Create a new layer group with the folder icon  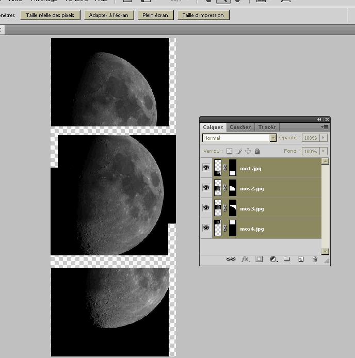pyautogui.click(x=287, y=258)
